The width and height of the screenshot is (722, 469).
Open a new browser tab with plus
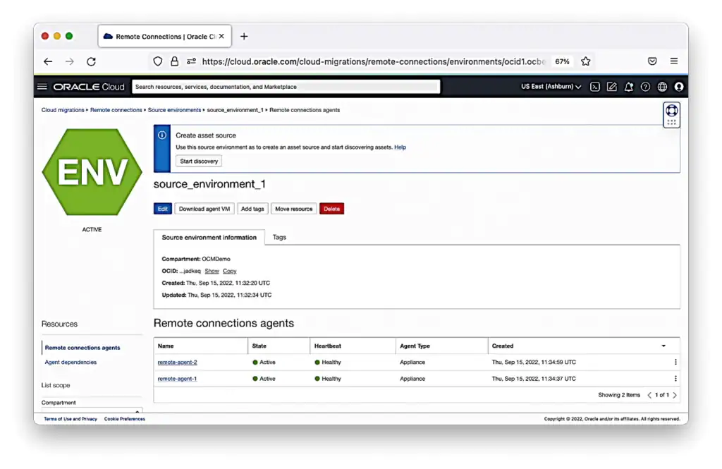244,37
